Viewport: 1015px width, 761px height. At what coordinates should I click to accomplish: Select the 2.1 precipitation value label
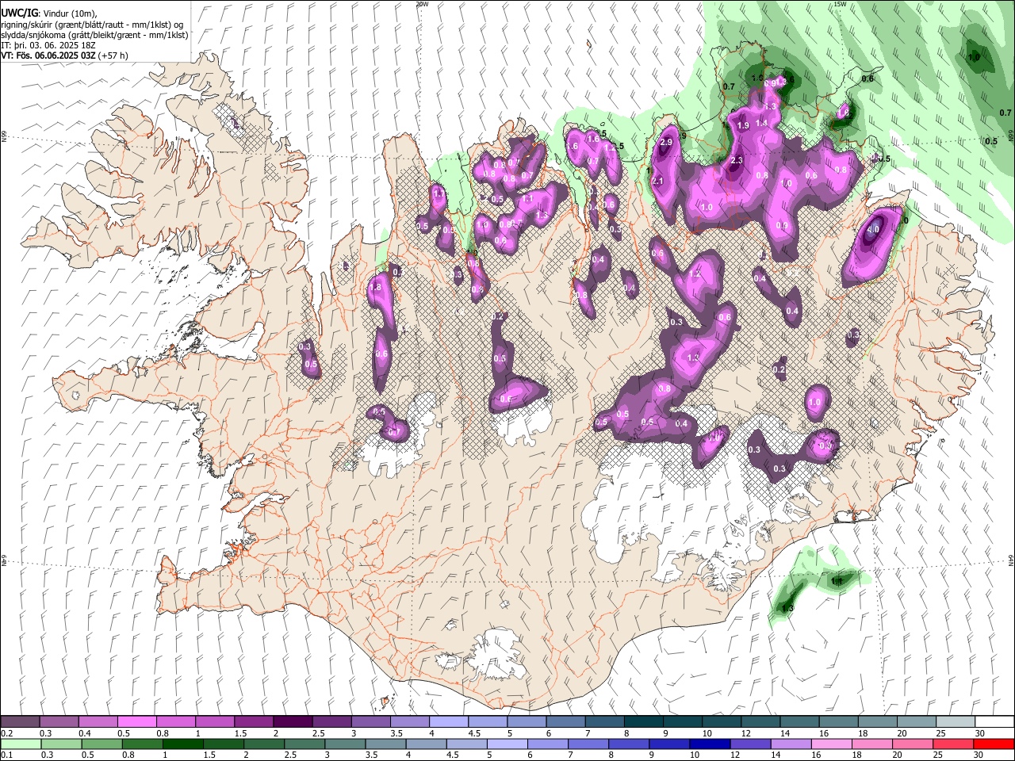657,182
